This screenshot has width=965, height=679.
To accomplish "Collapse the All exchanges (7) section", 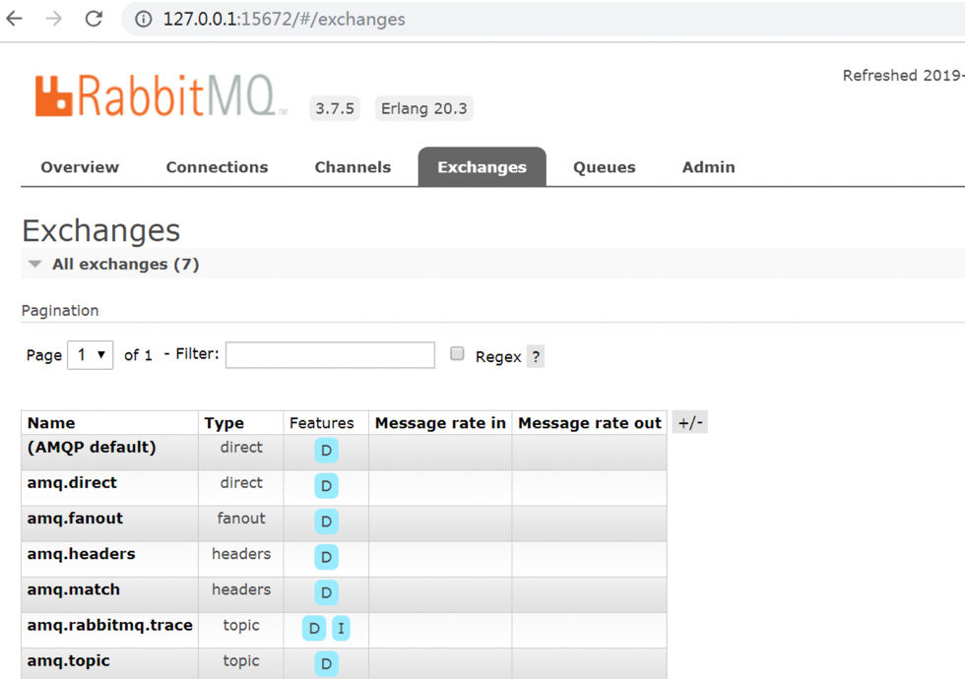I will (126, 265).
